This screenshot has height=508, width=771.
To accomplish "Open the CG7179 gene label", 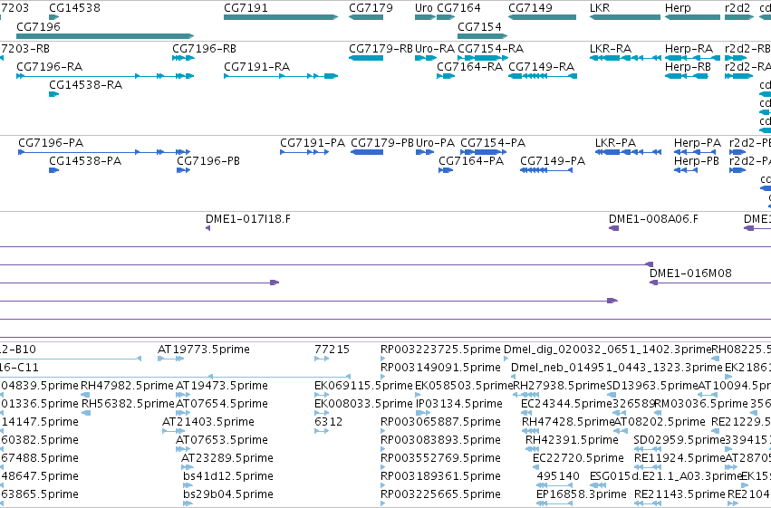I will pyautogui.click(x=371, y=8).
